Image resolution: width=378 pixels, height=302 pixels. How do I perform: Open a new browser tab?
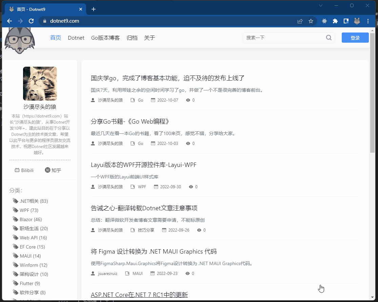[x=94, y=9]
